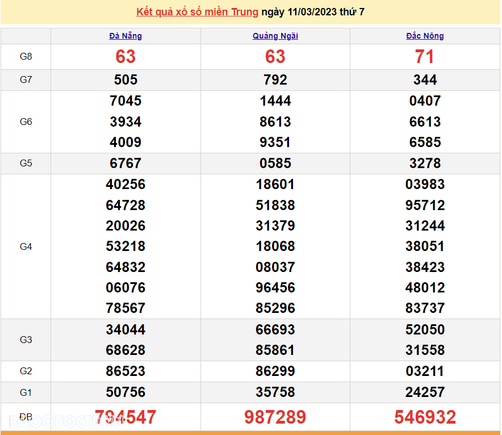Click the date text 'ngày 11/03/2023 thứ 7'
This screenshot has height=435, width=502.
(313, 12)
